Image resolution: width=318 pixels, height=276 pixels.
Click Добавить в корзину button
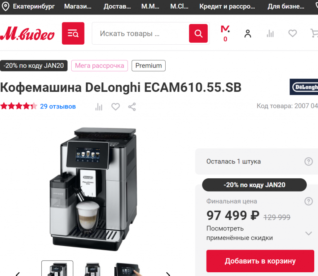pyautogui.click(x=260, y=261)
